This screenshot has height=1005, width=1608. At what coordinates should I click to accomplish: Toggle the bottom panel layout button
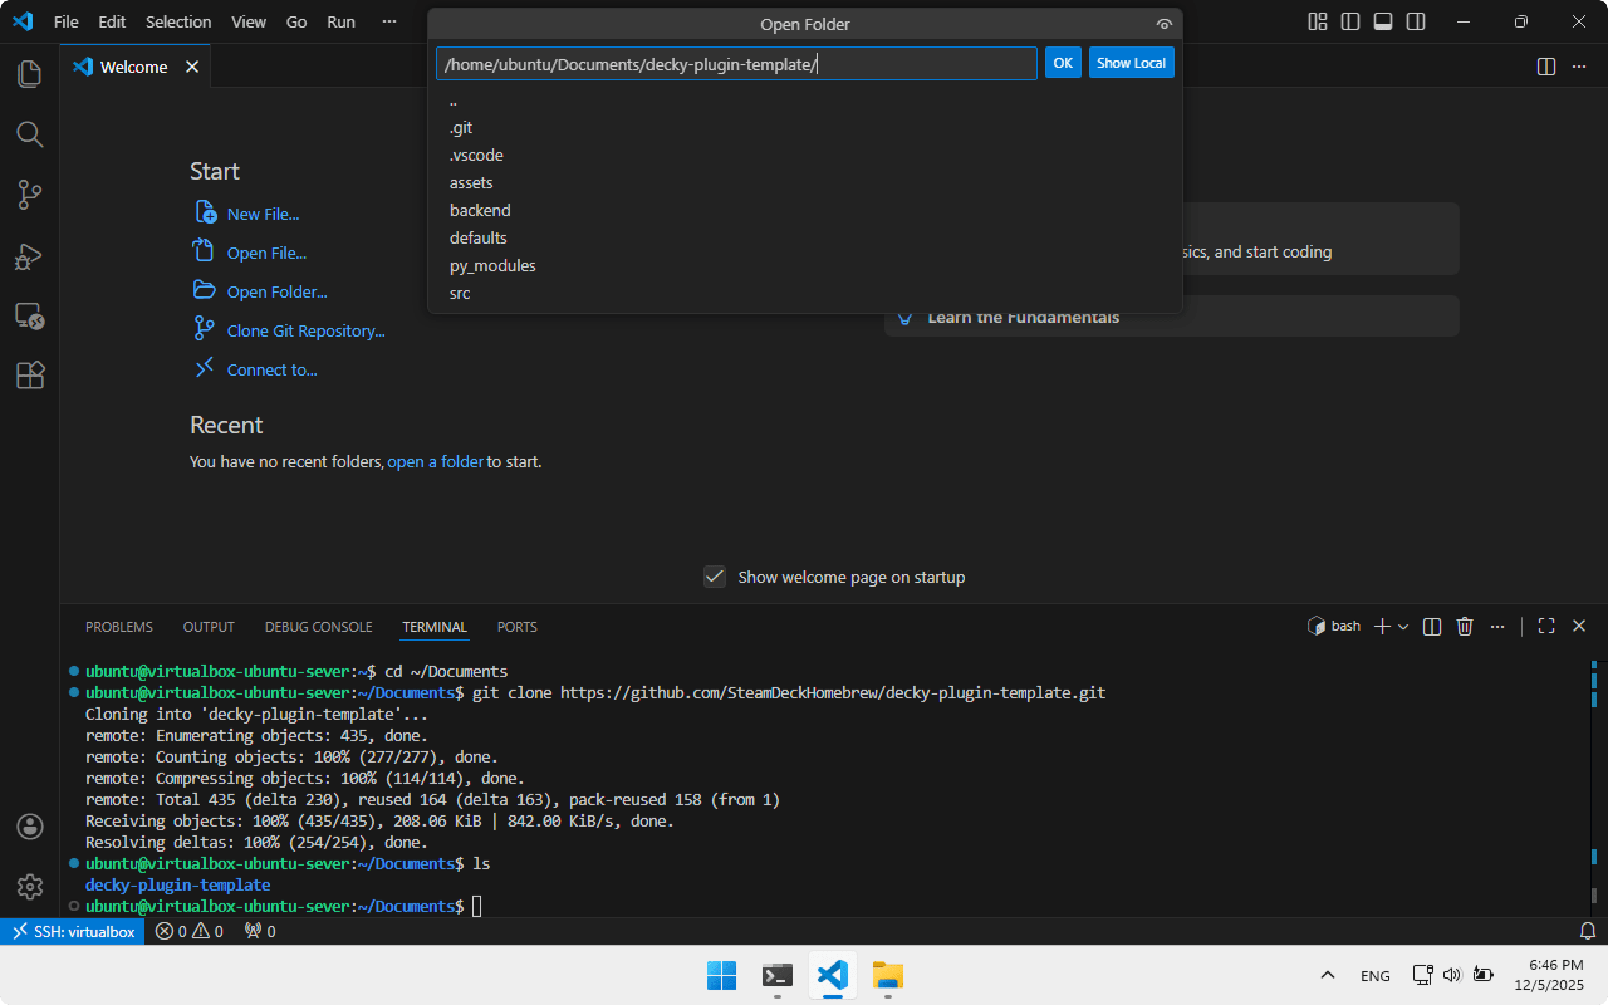pyautogui.click(x=1383, y=22)
